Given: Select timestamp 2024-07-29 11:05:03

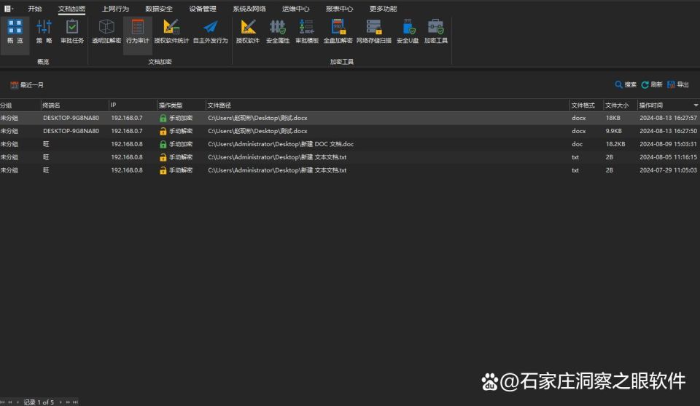Looking at the screenshot, I should click(x=668, y=170).
